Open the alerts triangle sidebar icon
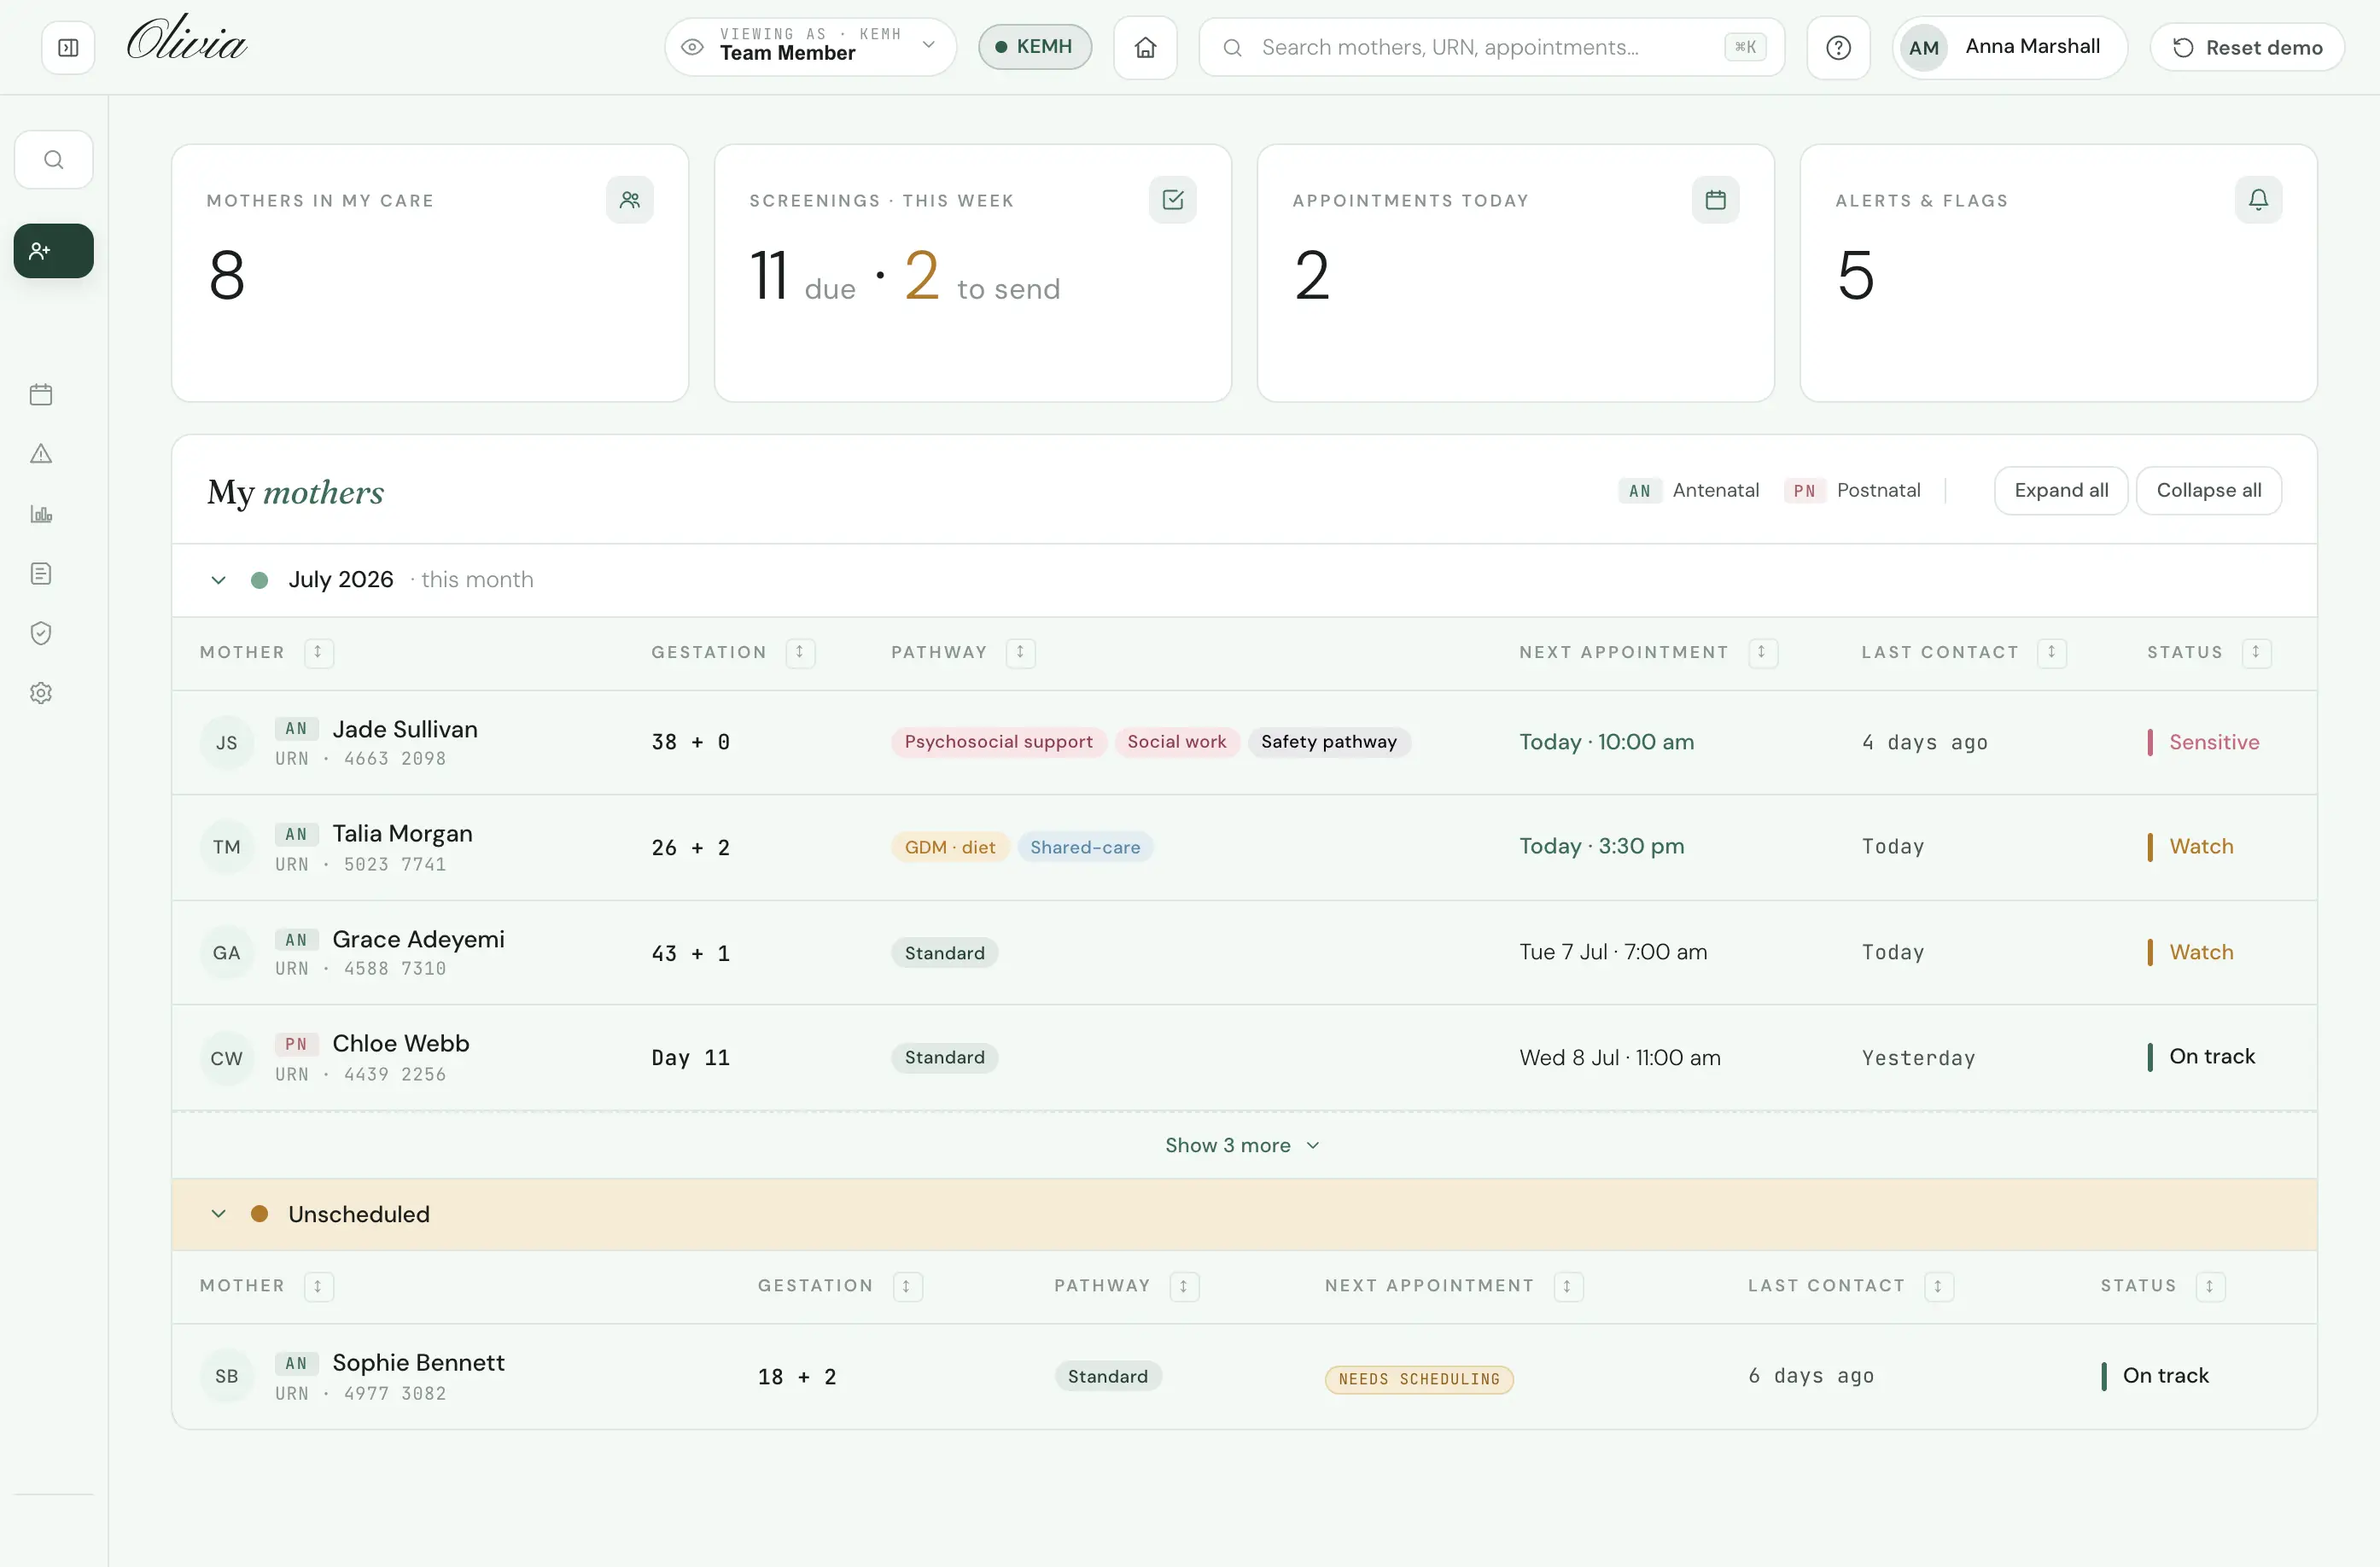The height and width of the screenshot is (1567, 2380). click(x=41, y=454)
